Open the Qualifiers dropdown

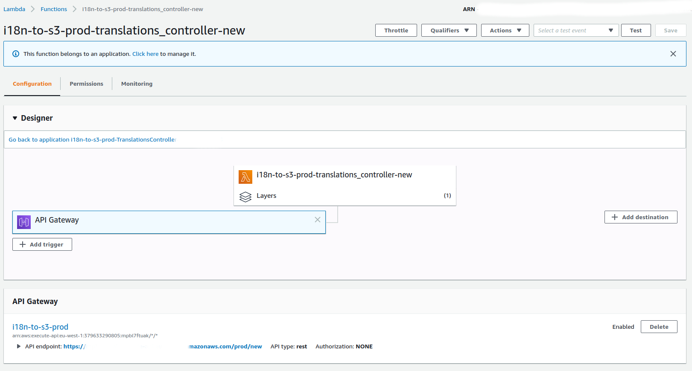pyautogui.click(x=449, y=30)
